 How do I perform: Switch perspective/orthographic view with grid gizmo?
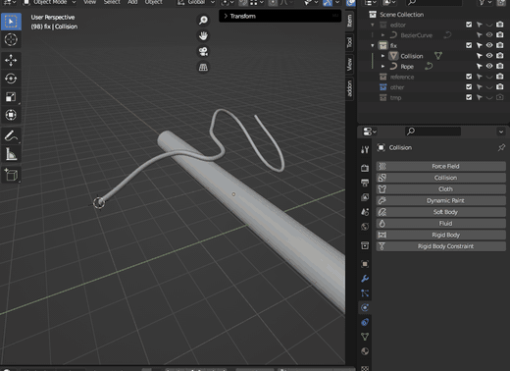coord(203,67)
